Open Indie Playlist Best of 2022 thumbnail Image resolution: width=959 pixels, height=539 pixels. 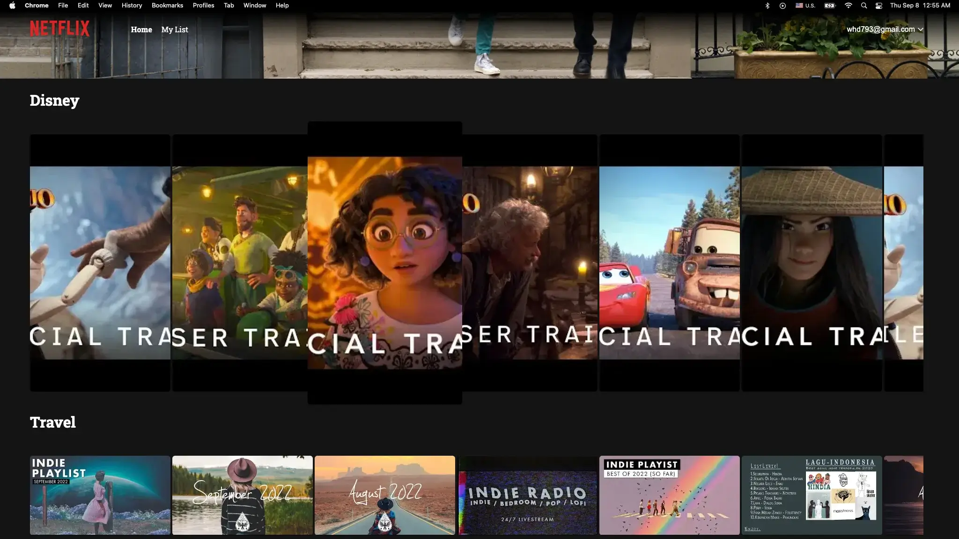pos(670,495)
